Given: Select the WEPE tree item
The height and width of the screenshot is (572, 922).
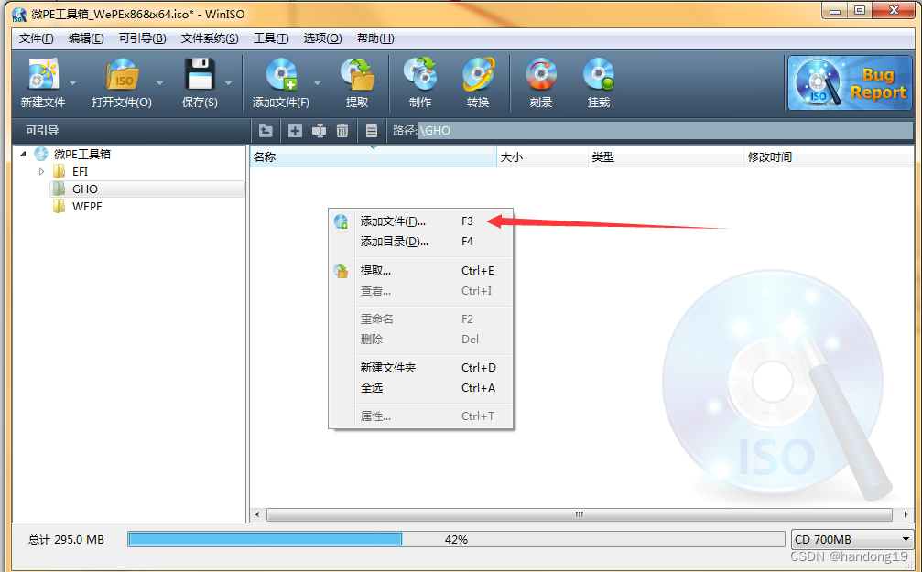Looking at the screenshot, I should [87, 206].
